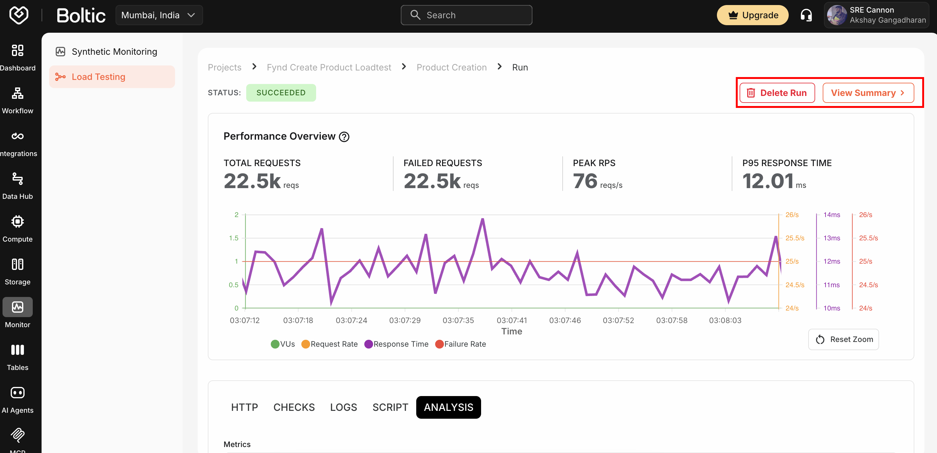Image resolution: width=937 pixels, height=453 pixels.
Task: Open the Mumbai, India region dropdown
Action: pos(159,15)
